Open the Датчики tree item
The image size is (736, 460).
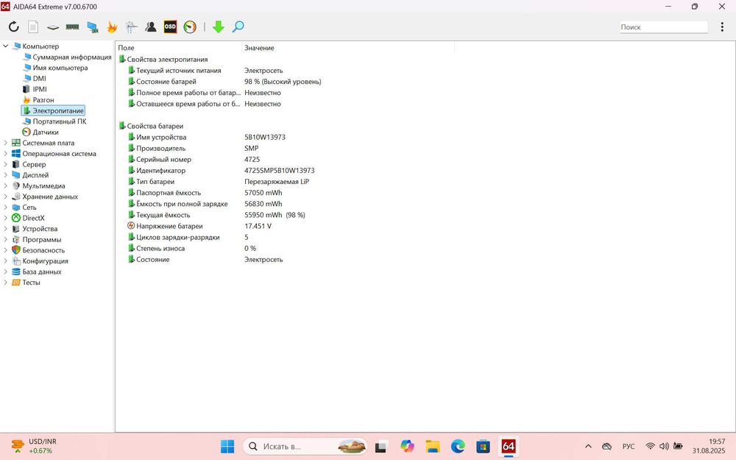click(x=46, y=132)
